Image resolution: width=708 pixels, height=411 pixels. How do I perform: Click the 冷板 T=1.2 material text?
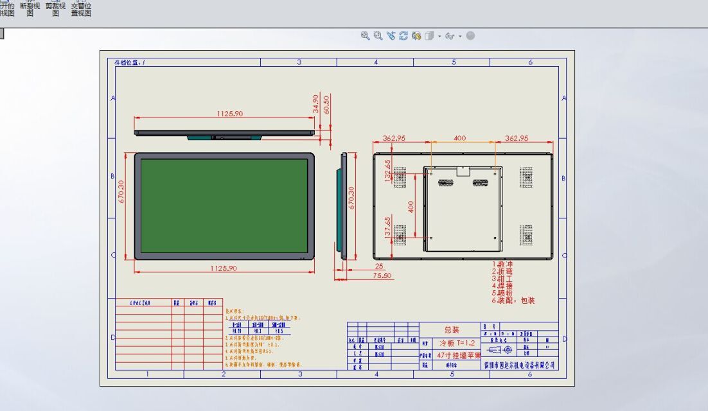pos(456,343)
